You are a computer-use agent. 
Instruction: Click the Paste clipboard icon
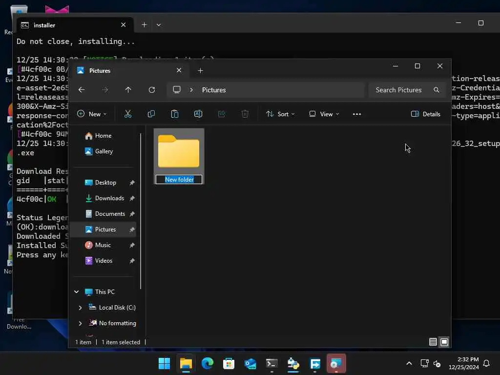175,114
